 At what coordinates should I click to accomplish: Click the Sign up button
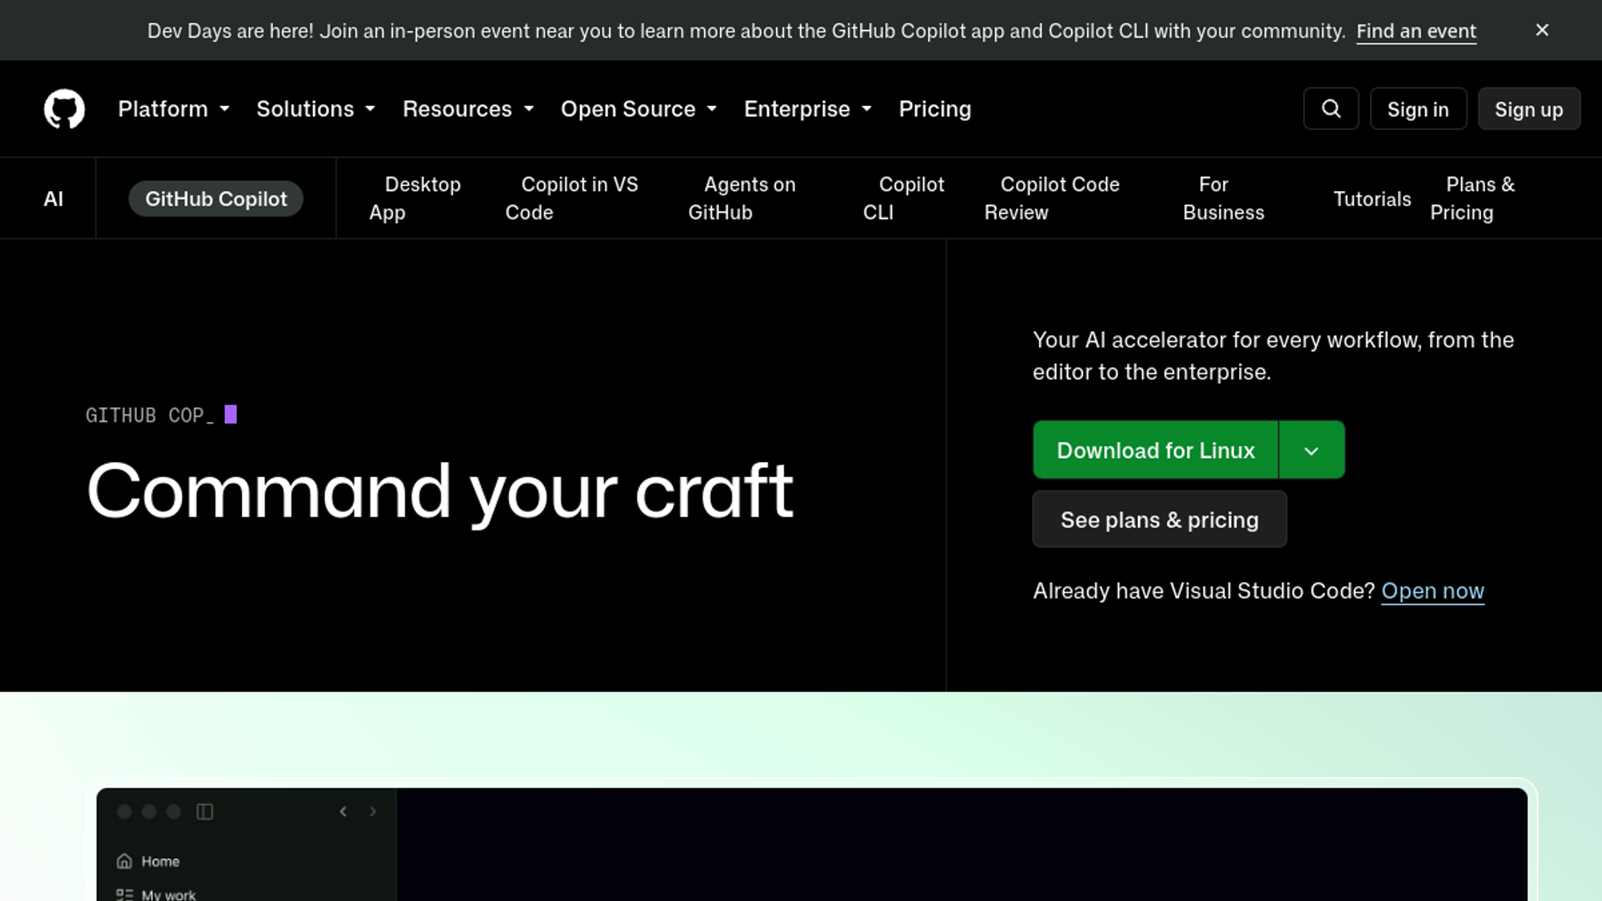pos(1529,109)
